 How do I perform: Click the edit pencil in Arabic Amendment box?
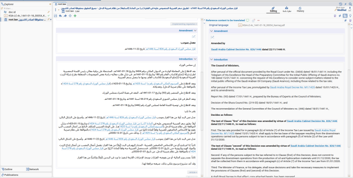tap(194, 37)
